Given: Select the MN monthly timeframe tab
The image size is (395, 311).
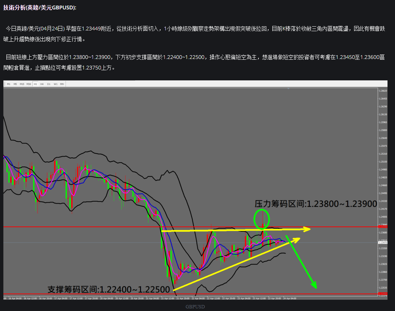Looking at the screenshot, I should click(62, 84).
